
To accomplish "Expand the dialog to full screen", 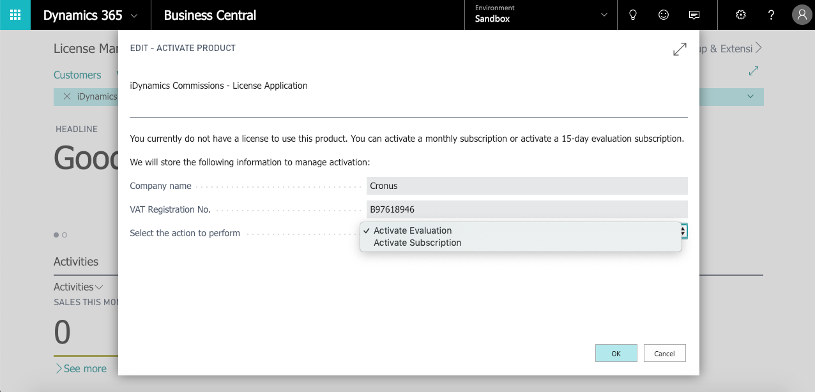I will coord(680,49).
